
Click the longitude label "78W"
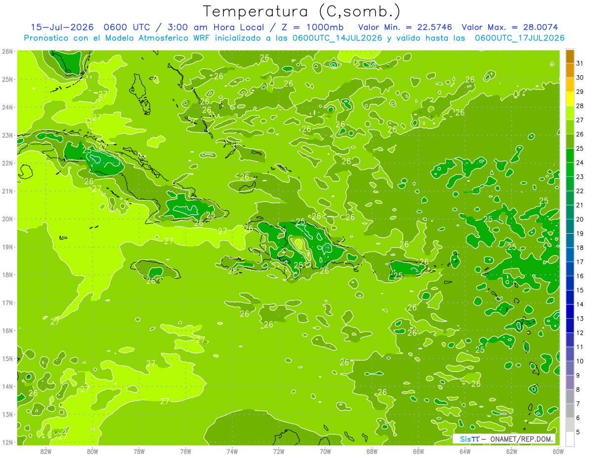[139, 451]
